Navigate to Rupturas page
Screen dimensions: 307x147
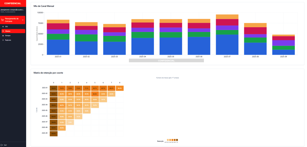coord(9,40)
